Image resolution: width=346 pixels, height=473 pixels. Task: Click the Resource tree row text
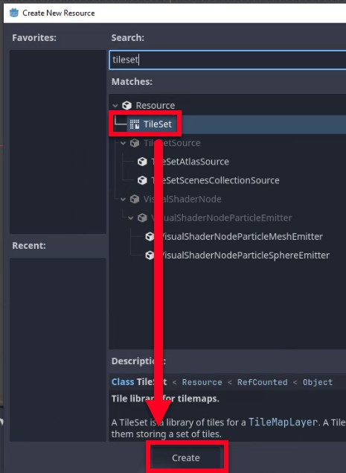click(x=156, y=106)
